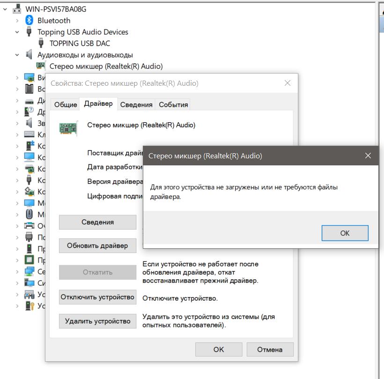Click the greyed Откатить button
This screenshot has width=384, height=379.
click(97, 272)
